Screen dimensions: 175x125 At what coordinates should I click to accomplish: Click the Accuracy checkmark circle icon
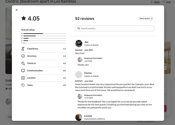click(x=23, y=56)
